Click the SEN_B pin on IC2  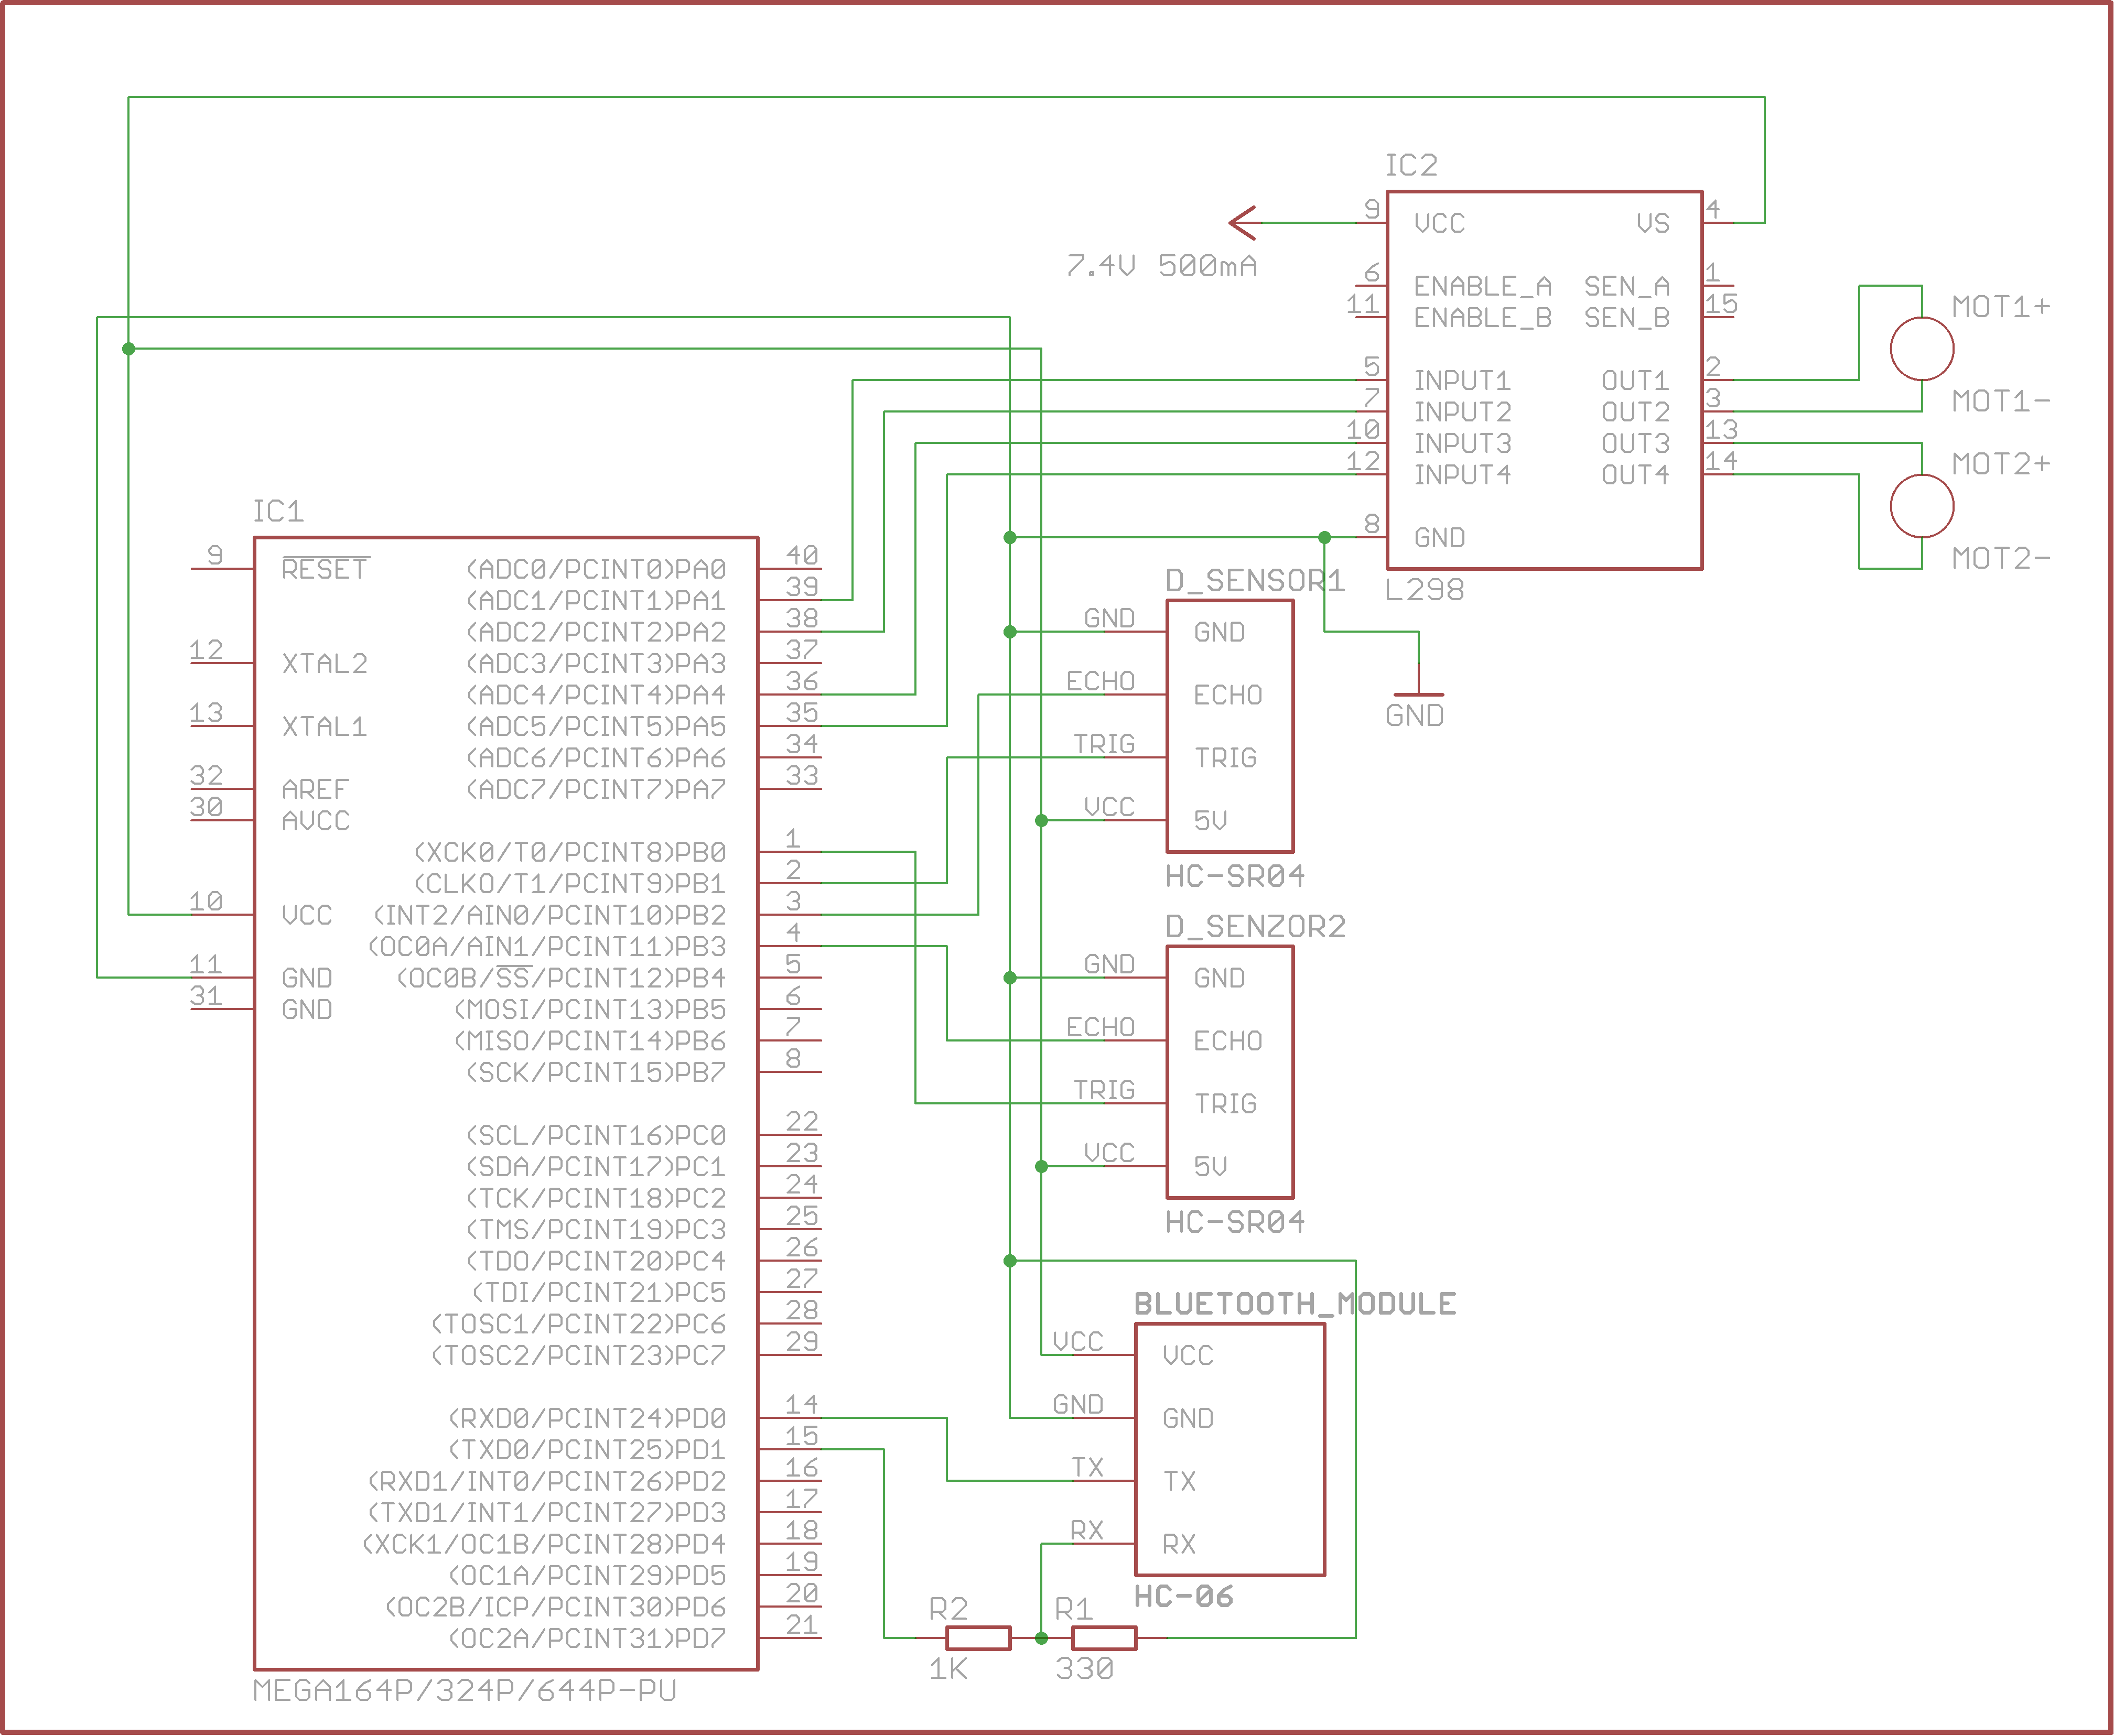point(1627,317)
